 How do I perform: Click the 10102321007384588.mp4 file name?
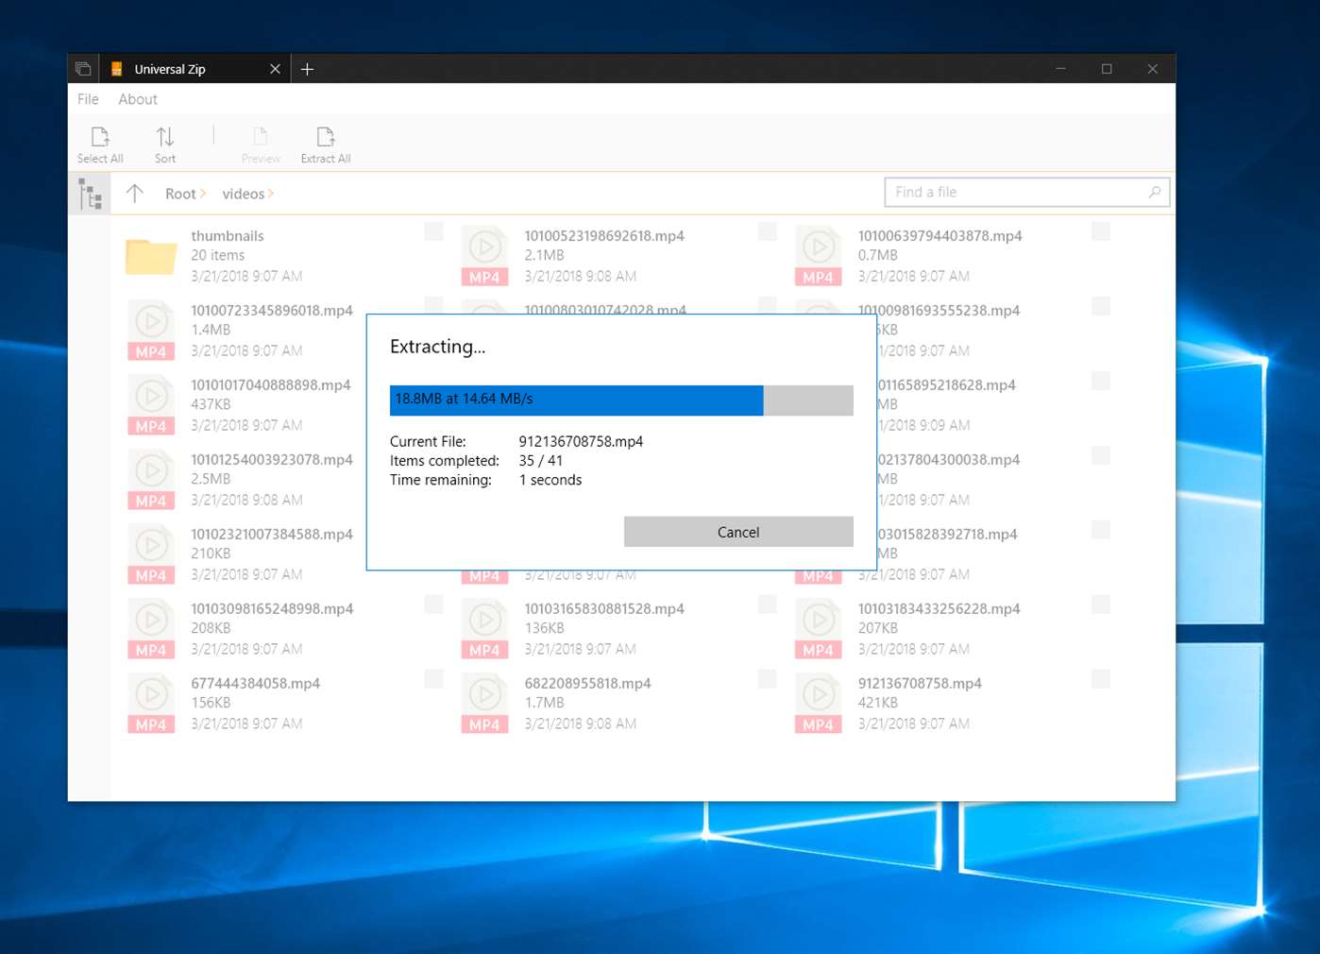pyautogui.click(x=272, y=535)
